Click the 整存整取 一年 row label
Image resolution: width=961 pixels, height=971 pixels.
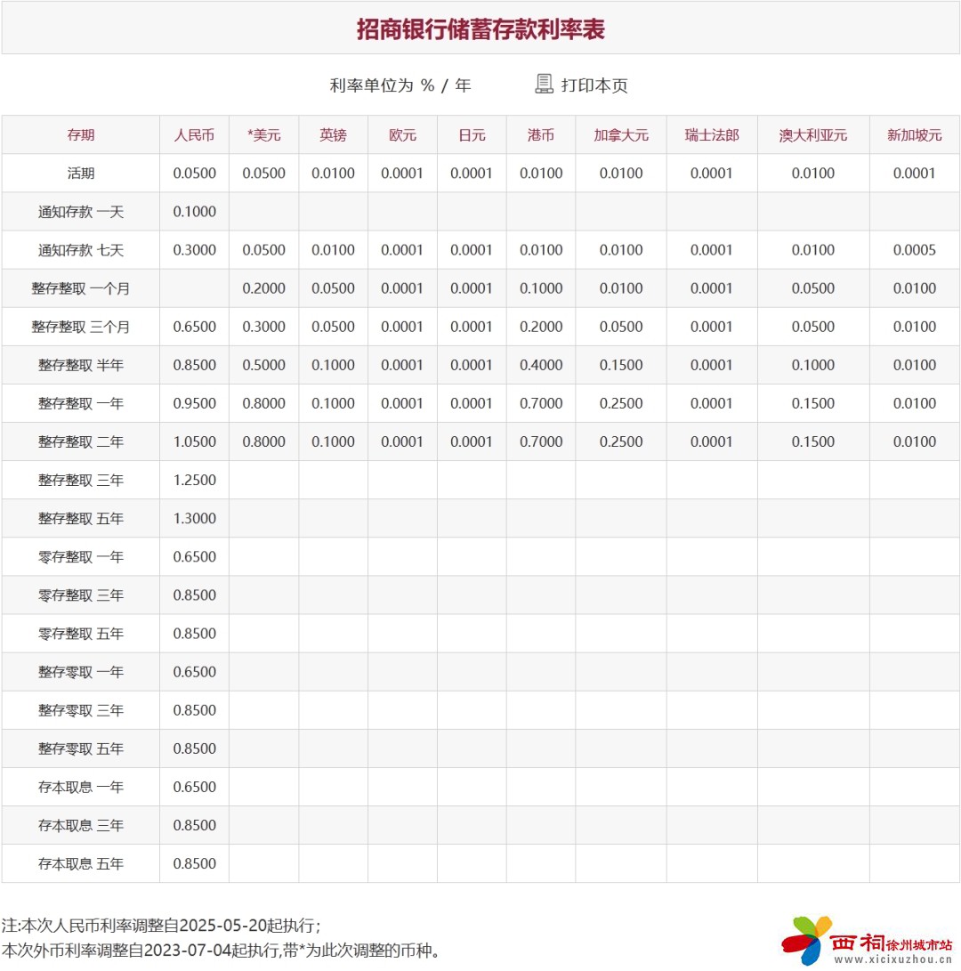(x=80, y=404)
